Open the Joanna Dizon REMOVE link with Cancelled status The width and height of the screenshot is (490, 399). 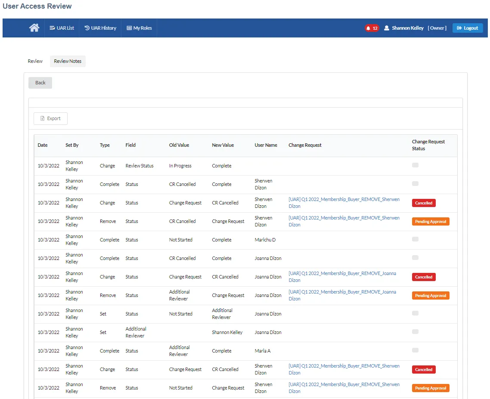pos(342,277)
